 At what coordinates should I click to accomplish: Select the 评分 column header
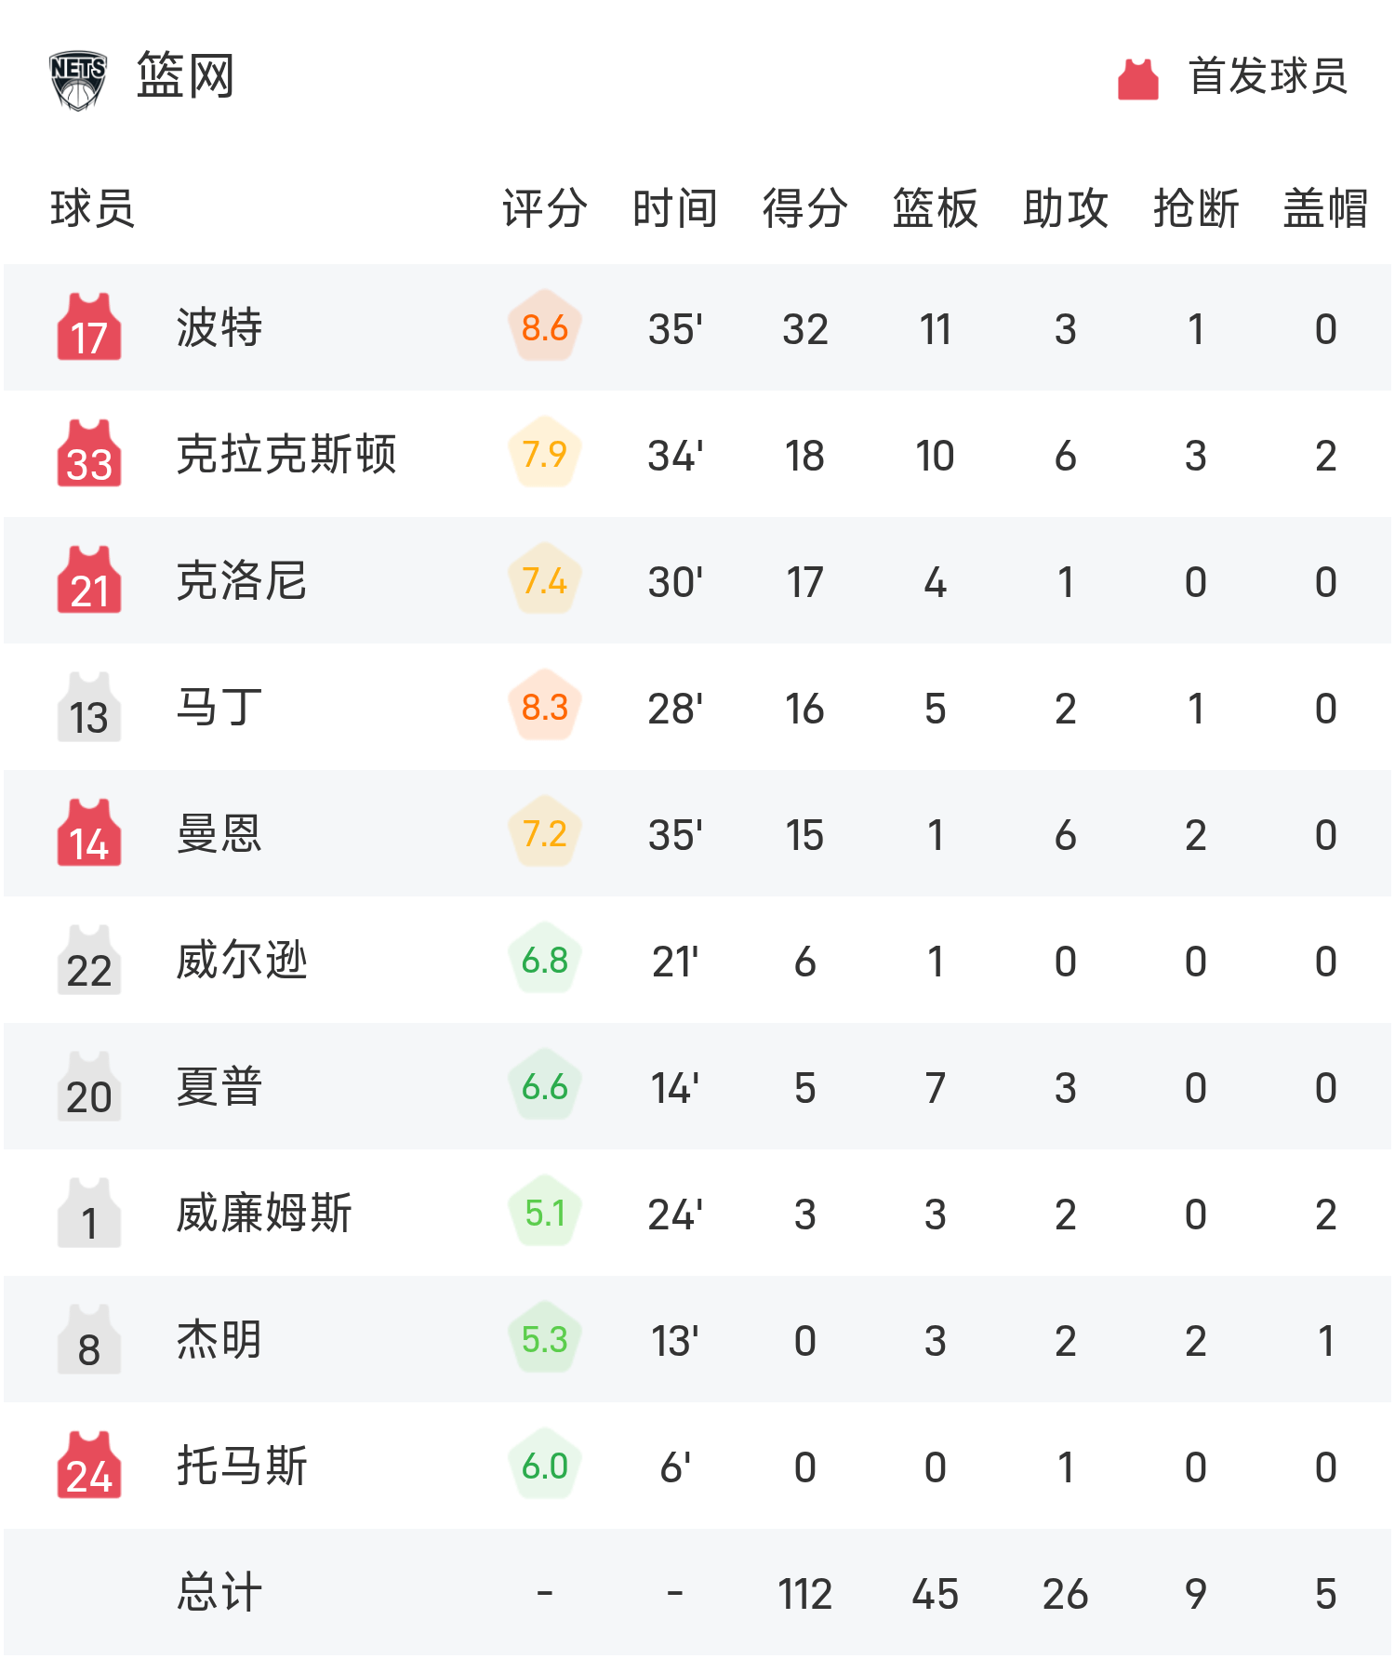tap(545, 207)
